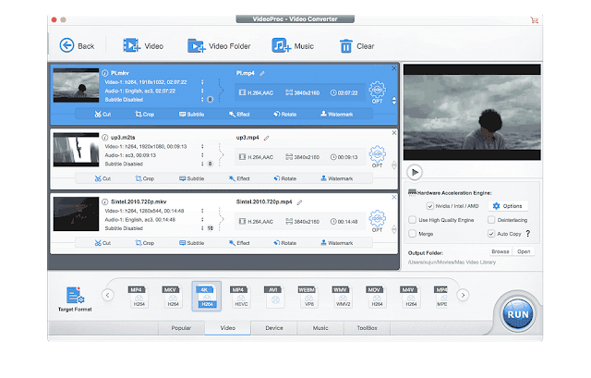
Task: Browse for output folder
Action: pyautogui.click(x=501, y=251)
